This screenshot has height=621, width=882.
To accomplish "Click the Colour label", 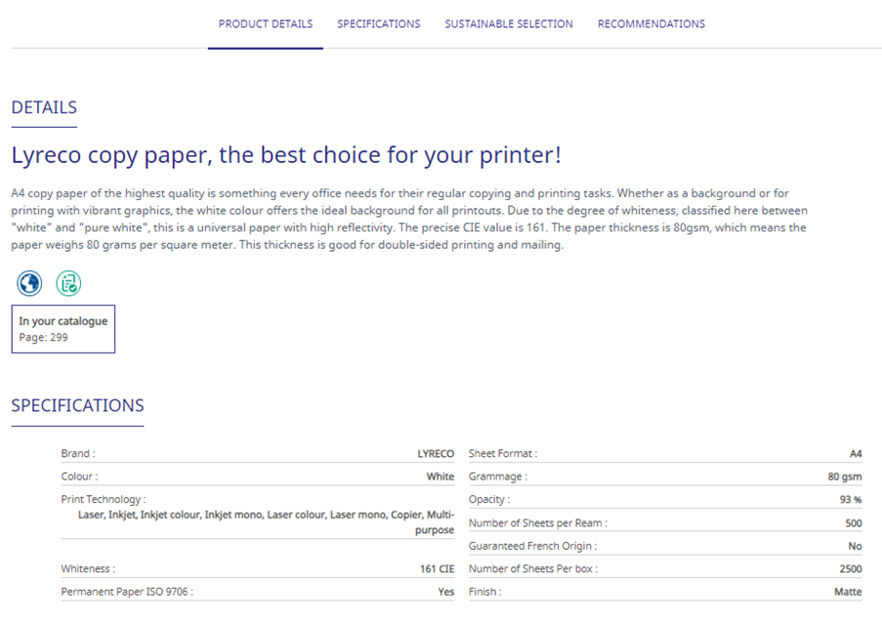I will click(79, 477).
